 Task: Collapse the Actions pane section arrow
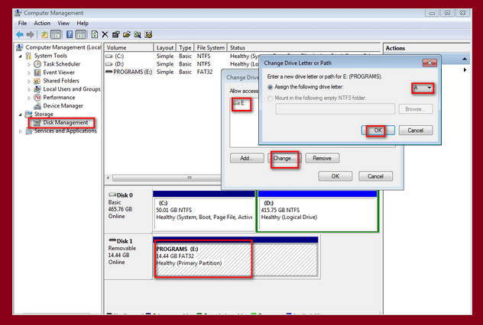coord(465,59)
